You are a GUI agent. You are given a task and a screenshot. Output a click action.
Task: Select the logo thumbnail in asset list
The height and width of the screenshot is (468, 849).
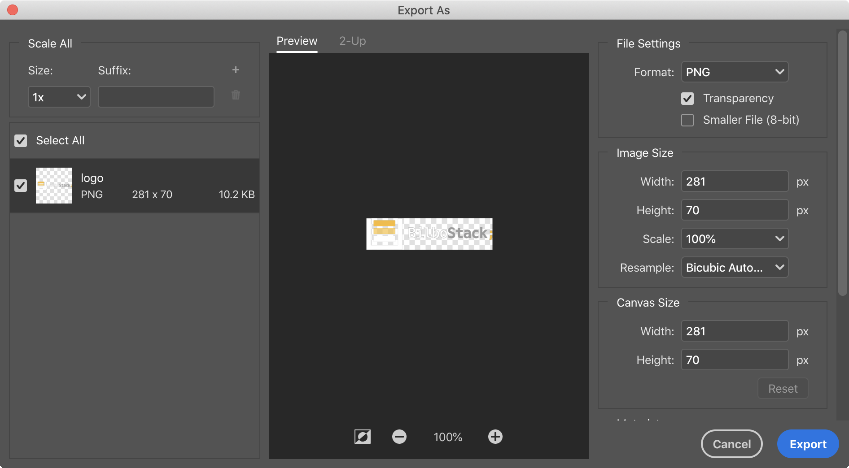[x=54, y=186]
